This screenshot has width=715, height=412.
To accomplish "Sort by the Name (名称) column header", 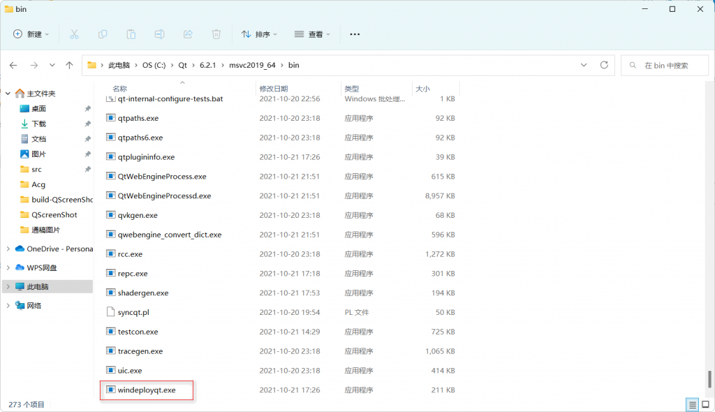I will coord(120,89).
